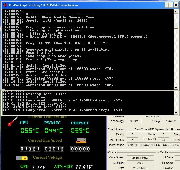Click the line 'Extra SSE boost OK.' in second console

46,104
